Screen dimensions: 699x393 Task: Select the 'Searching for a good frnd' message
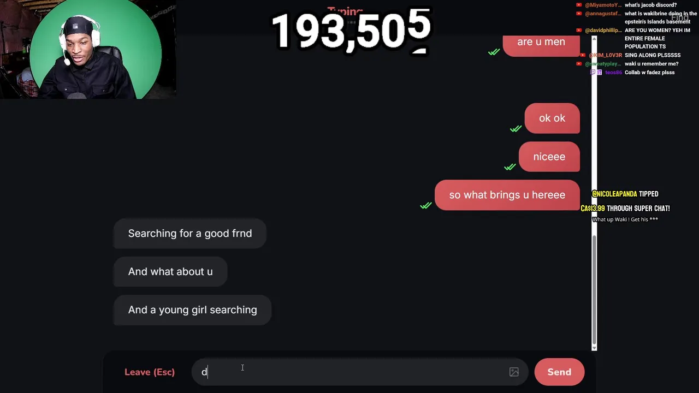tap(190, 233)
